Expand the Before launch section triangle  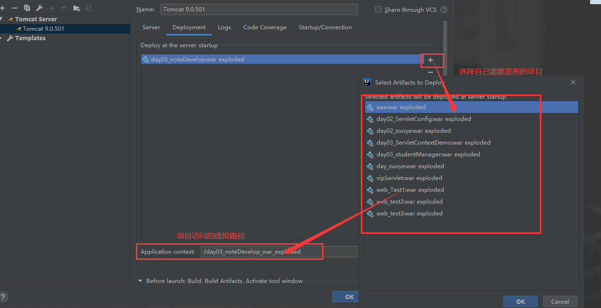pyautogui.click(x=140, y=281)
